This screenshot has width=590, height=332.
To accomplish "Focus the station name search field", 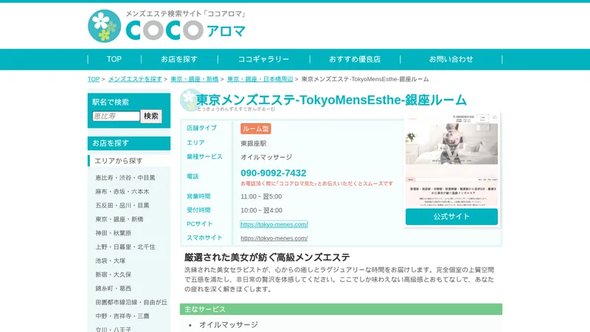I will click(116, 116).
